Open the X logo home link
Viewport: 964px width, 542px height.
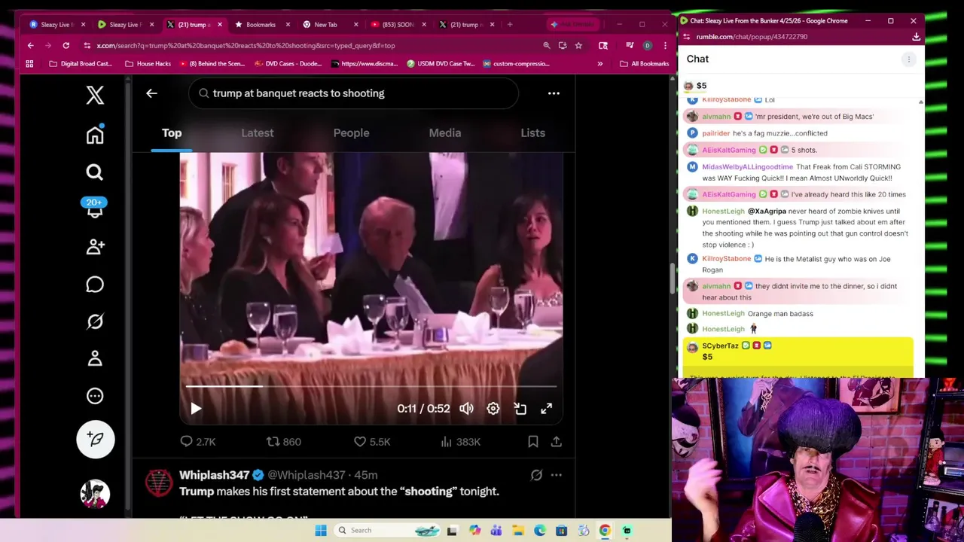coord(95,95)
